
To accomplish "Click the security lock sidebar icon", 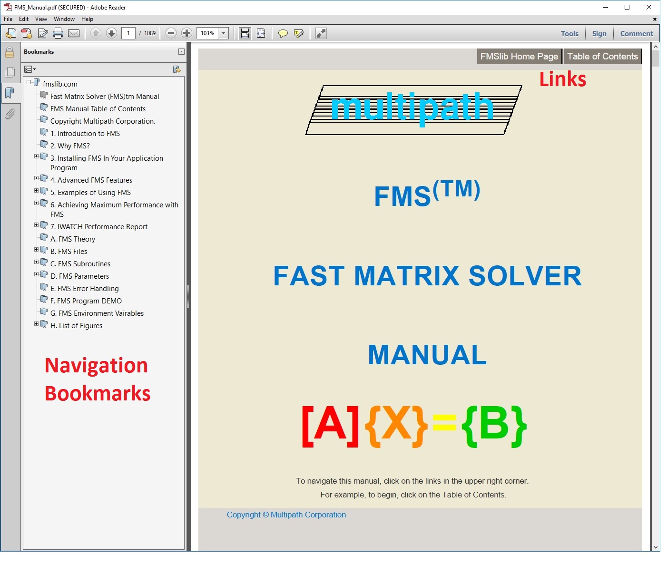I will coord(10,52).
